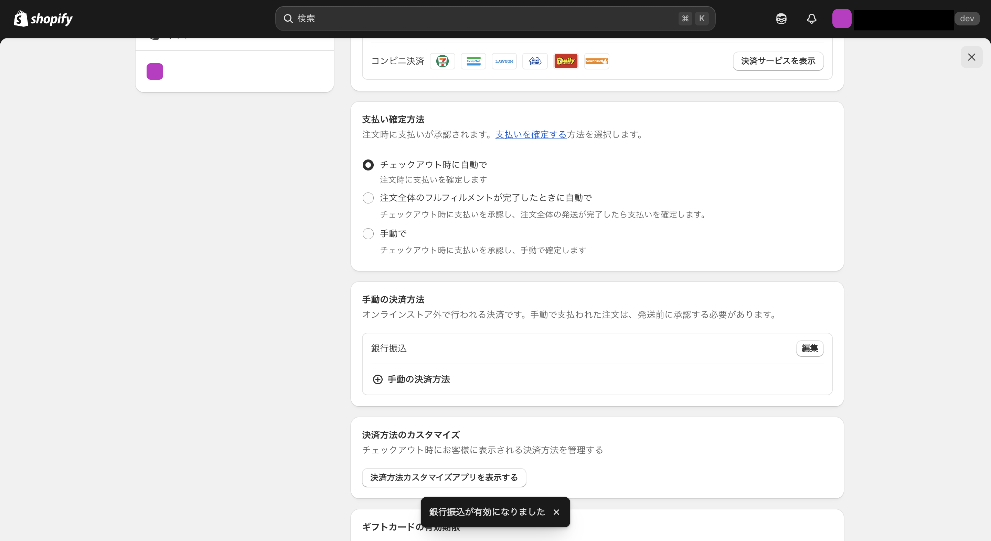
Task: Click the Seicomart payment icon
Action: 596,61
